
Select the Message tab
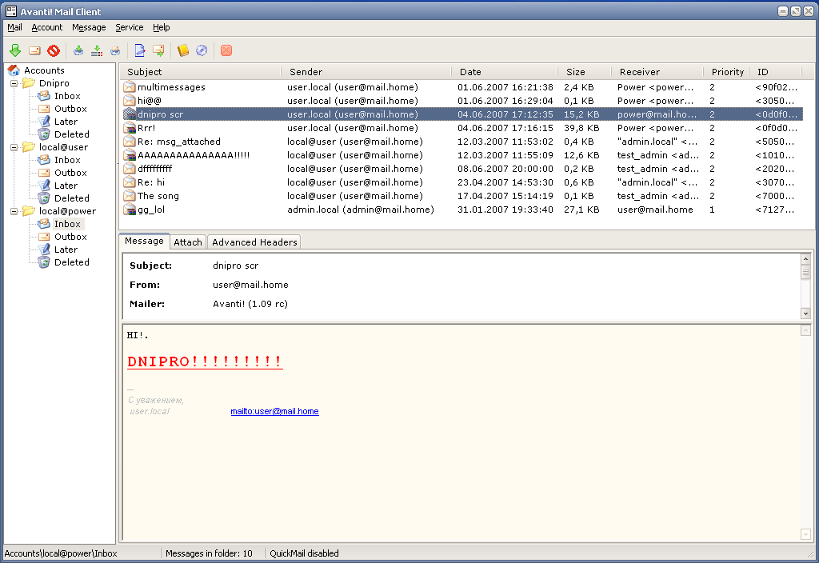point(144,241)
